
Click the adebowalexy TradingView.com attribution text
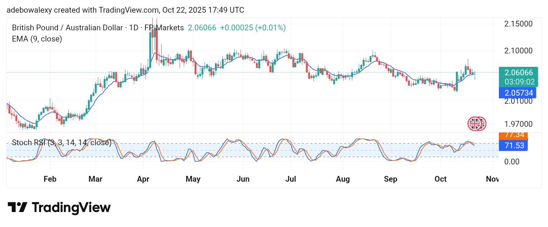125,10
